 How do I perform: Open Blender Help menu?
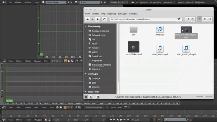[x=37, y=2]
